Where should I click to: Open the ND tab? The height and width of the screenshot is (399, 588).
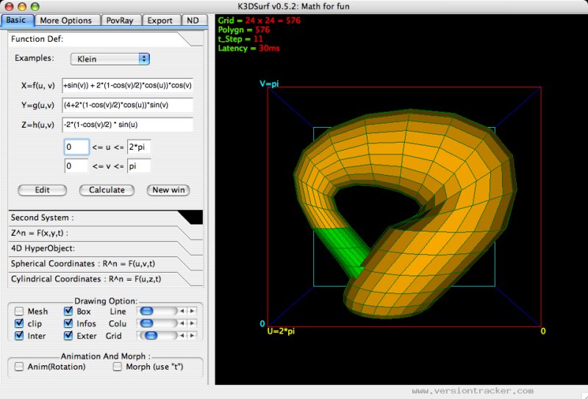tap(193, 21)
